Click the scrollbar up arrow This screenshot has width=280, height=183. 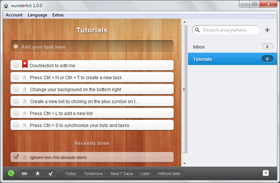185,22
